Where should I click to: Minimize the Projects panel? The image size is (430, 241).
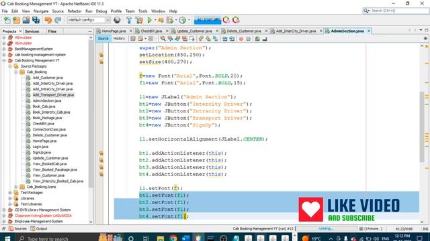pyautogui.click(x=90, y=31)
